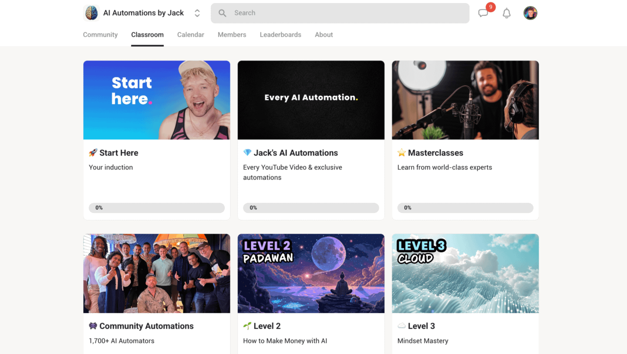Click the diamond emoji beside Jack's AI Automations
The height and width of the screenshot is (354, 627).
click(247, 153)
